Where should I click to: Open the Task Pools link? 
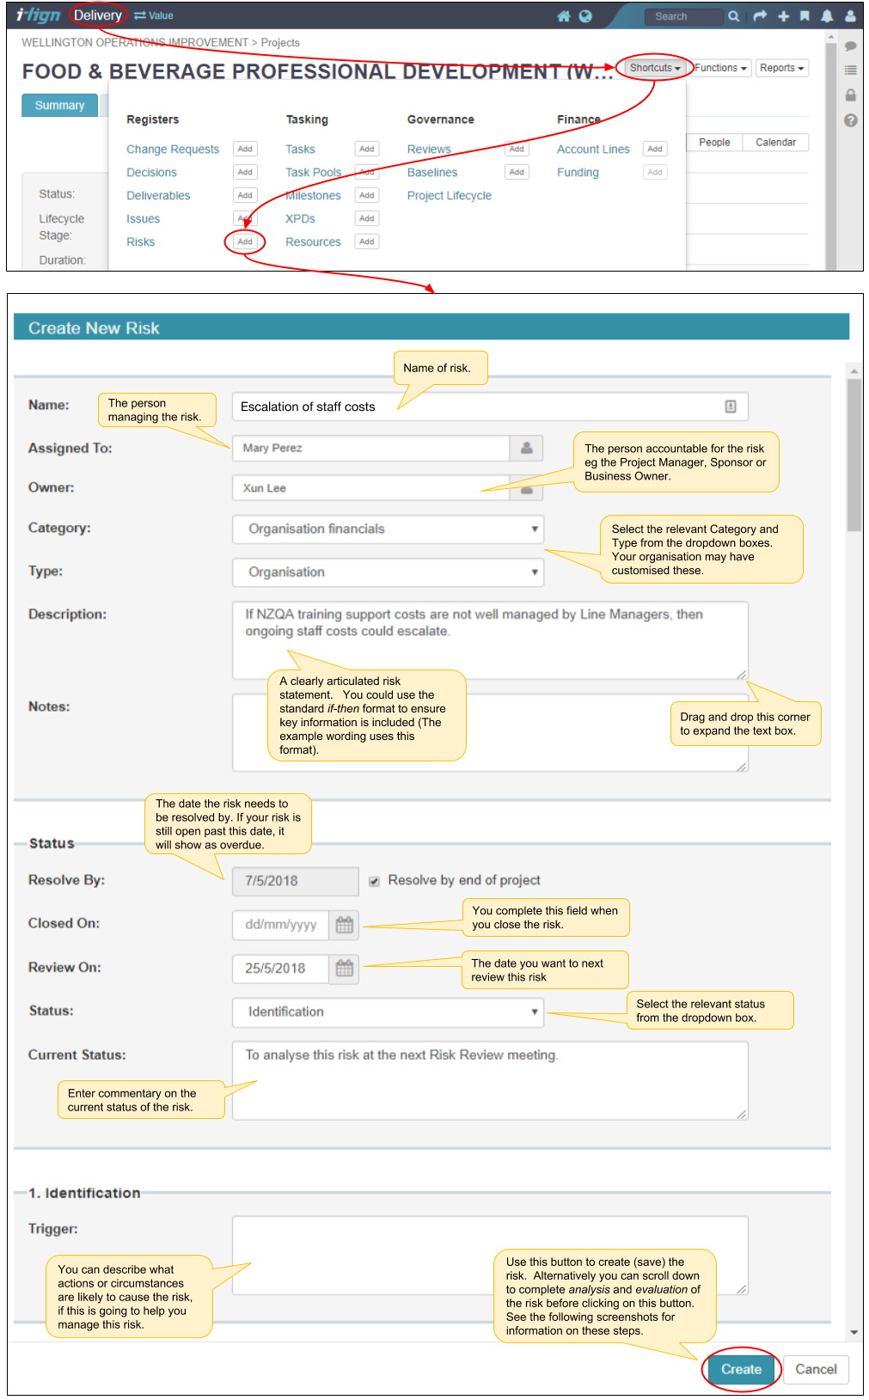coord(313,172)
